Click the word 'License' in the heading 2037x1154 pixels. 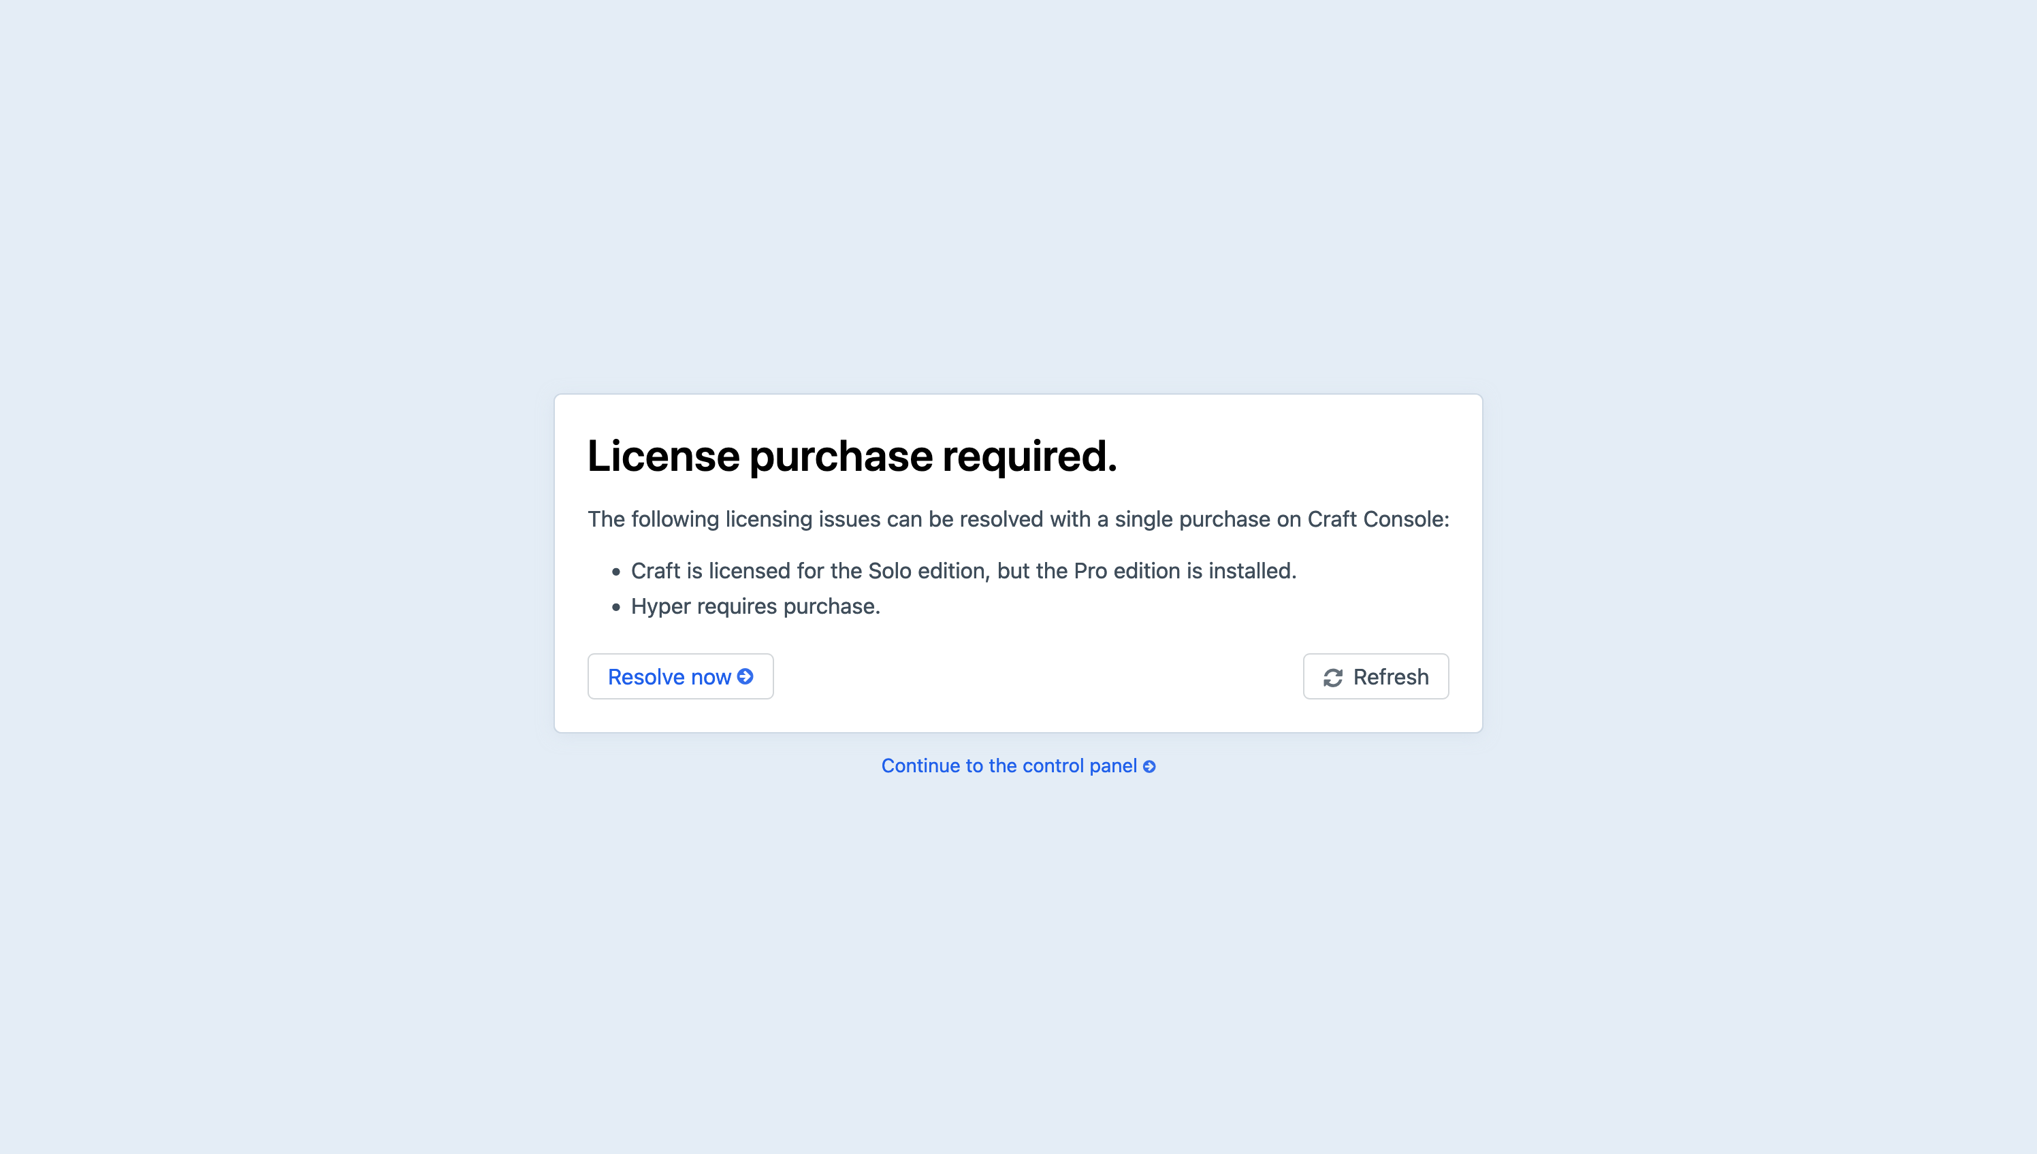663,456
